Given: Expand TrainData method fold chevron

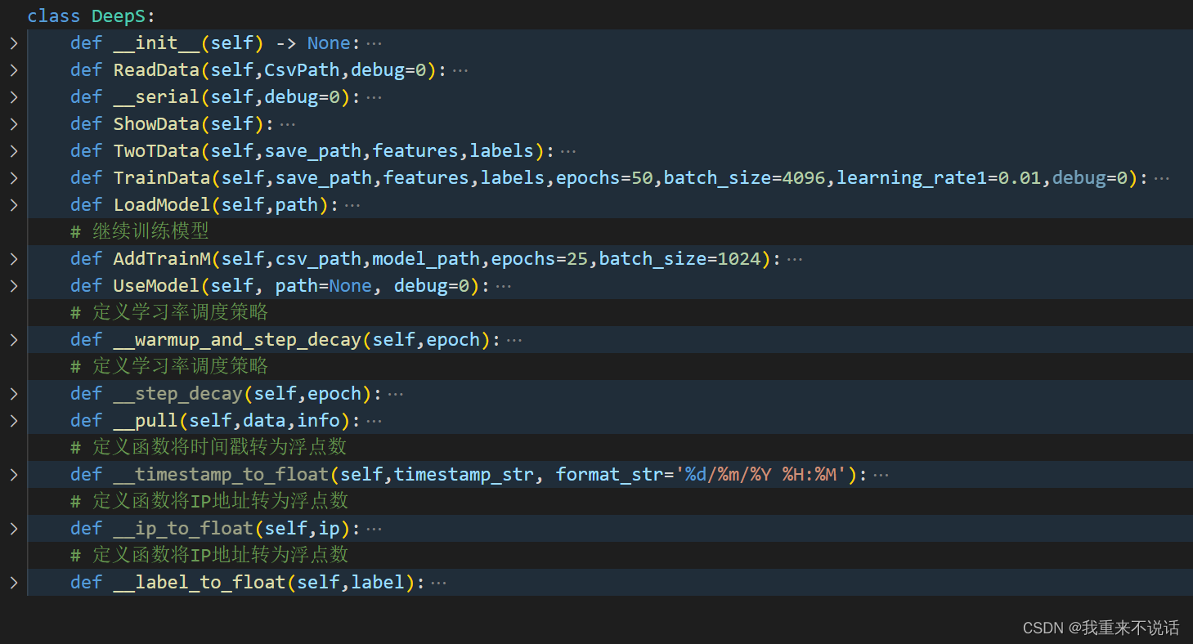Looking at the screenshot, I should [x=13, y=178].
